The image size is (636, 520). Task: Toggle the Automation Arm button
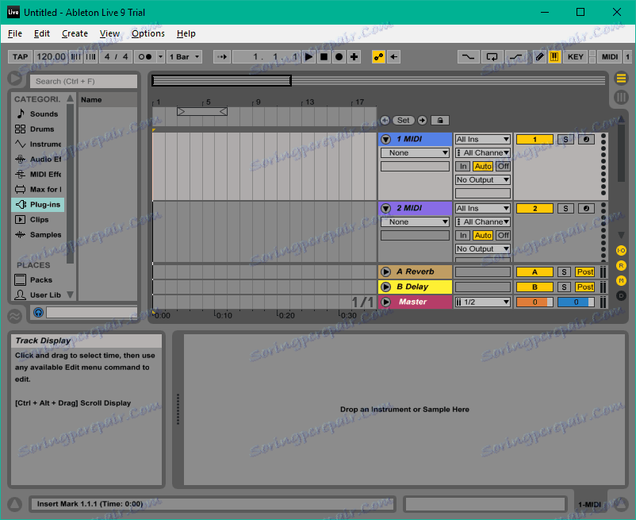click(378, 57)
